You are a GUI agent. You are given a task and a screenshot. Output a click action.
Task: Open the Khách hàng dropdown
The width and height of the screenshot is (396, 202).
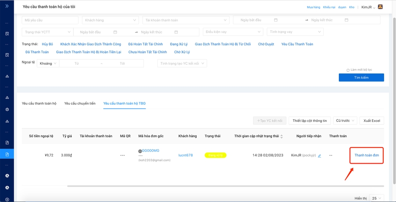110,20
